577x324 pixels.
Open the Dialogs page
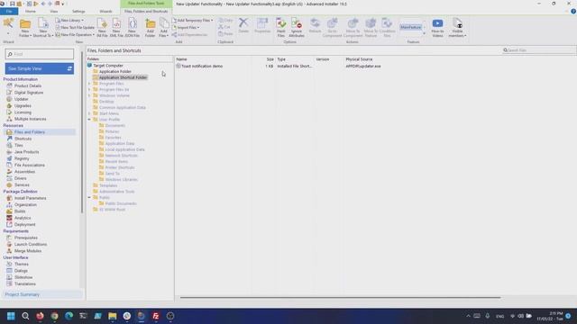point(21,271)
